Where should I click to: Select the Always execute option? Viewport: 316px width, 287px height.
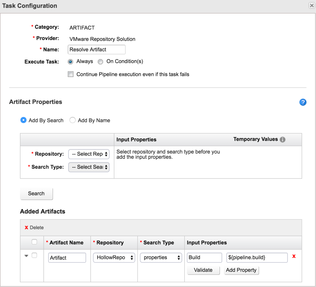pyautogui.click(x=70, y=62)
